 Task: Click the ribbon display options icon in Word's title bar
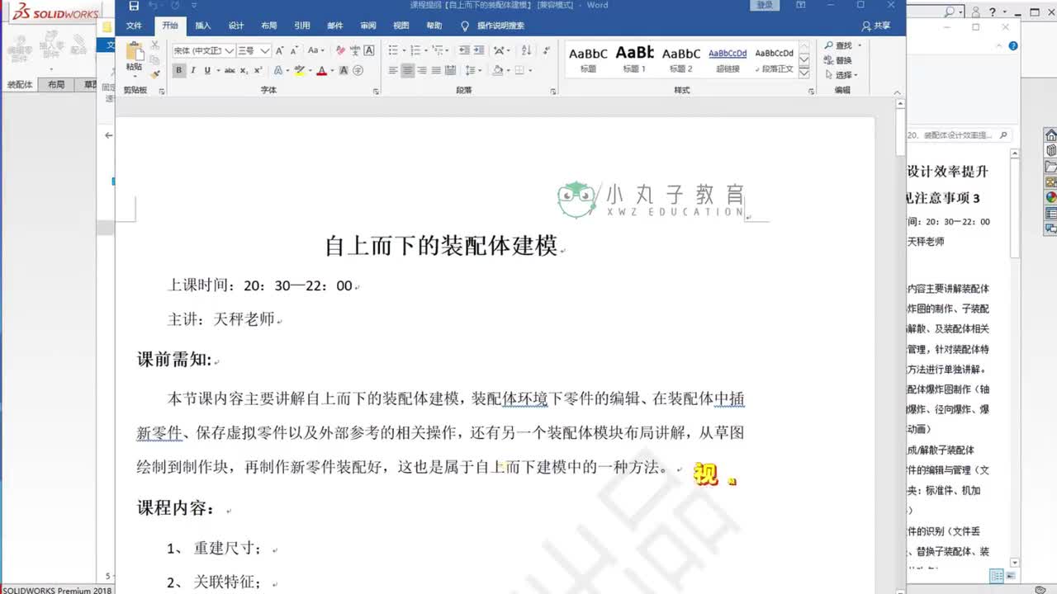point(800,5)
